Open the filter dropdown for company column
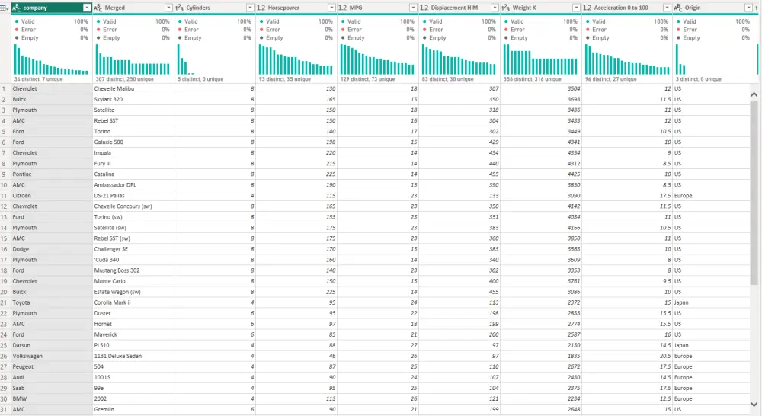 [x=87, y=8]
